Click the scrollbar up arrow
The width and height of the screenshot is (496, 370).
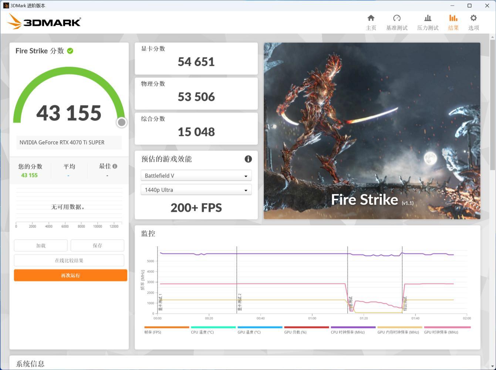492,37
